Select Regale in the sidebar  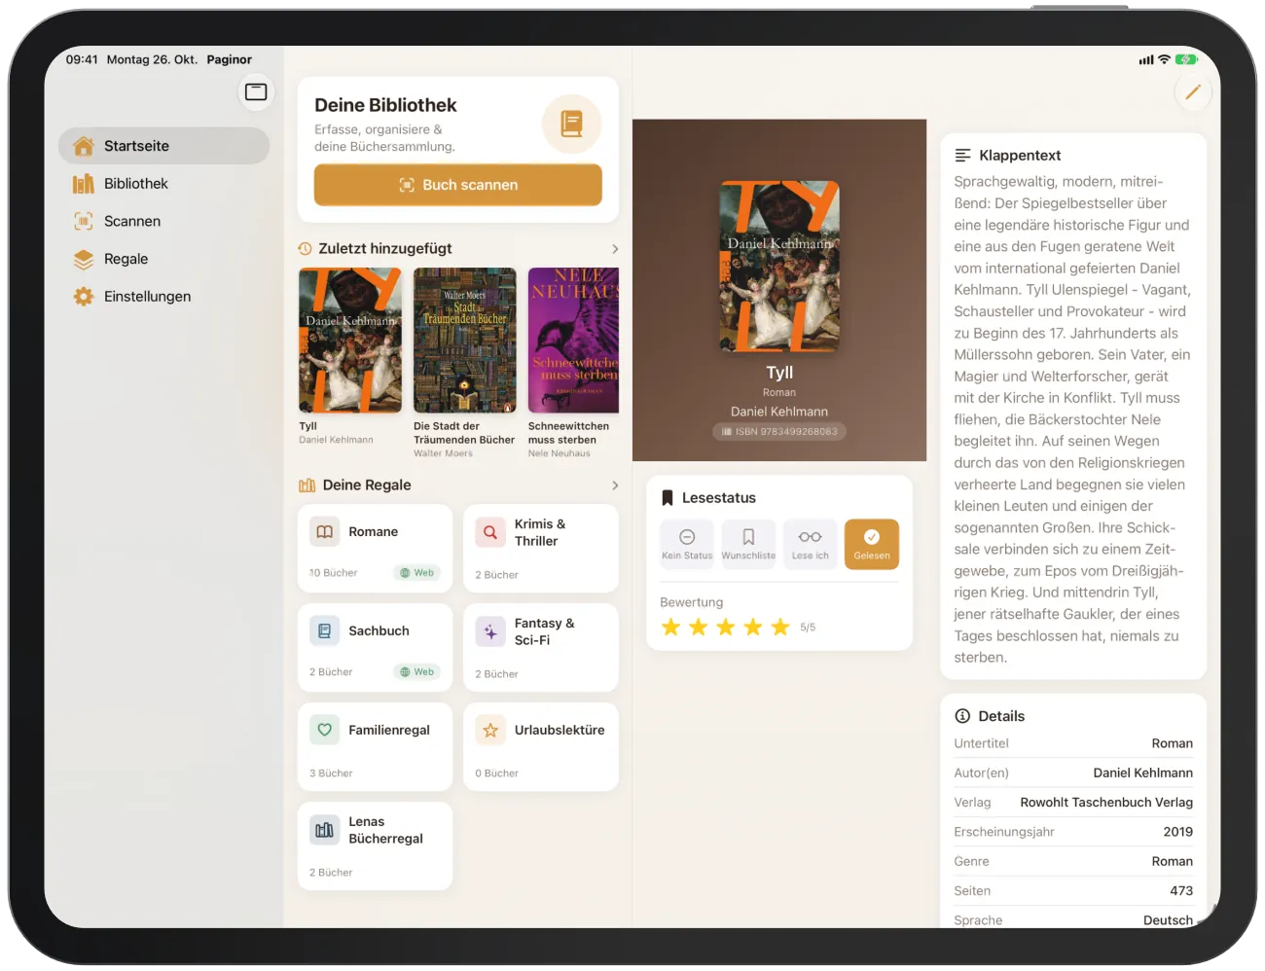163,259
